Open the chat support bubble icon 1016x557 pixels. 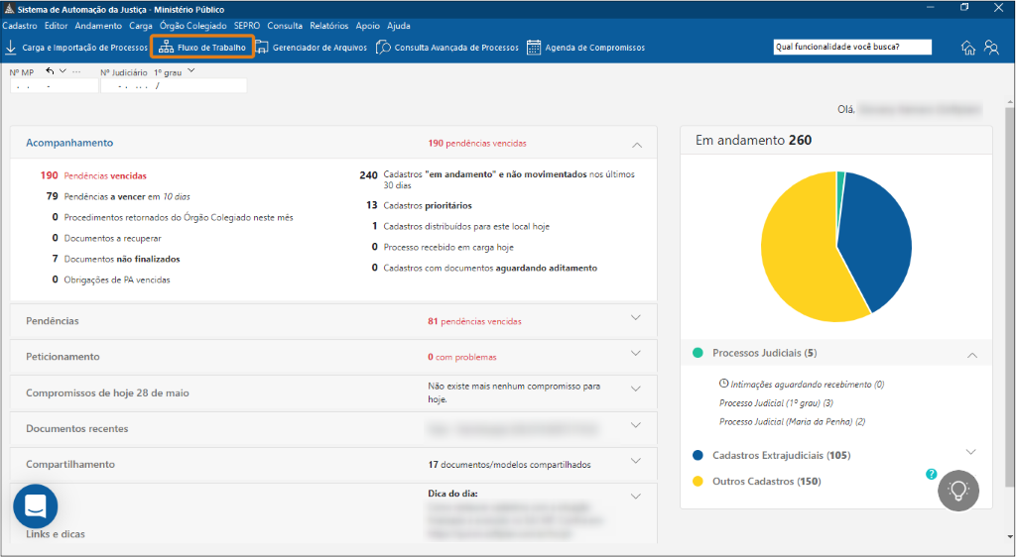pyautogui.click(x=36, y=506)
